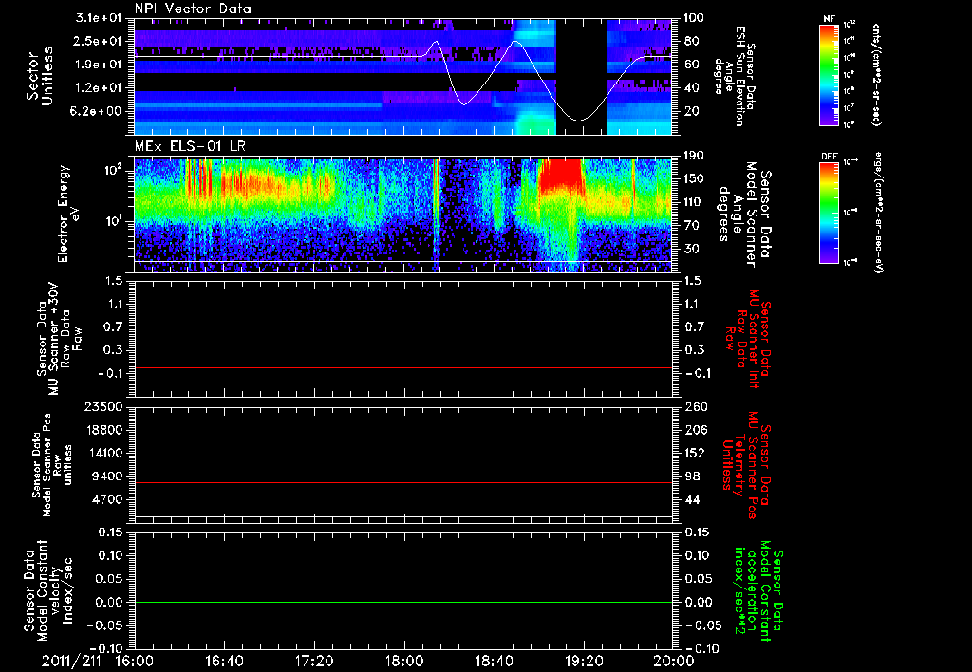
Task: Click the black data gap in NPI panel
Action: [x=581, y=76]
